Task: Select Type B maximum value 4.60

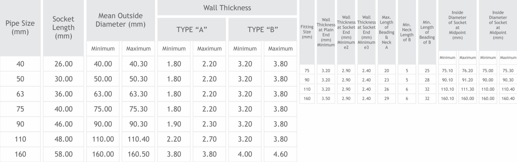Action: (280, 154)
